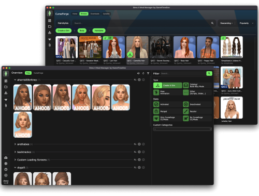
Task: Click the Body breadcrumb button
Action: [x=82, y=30]
